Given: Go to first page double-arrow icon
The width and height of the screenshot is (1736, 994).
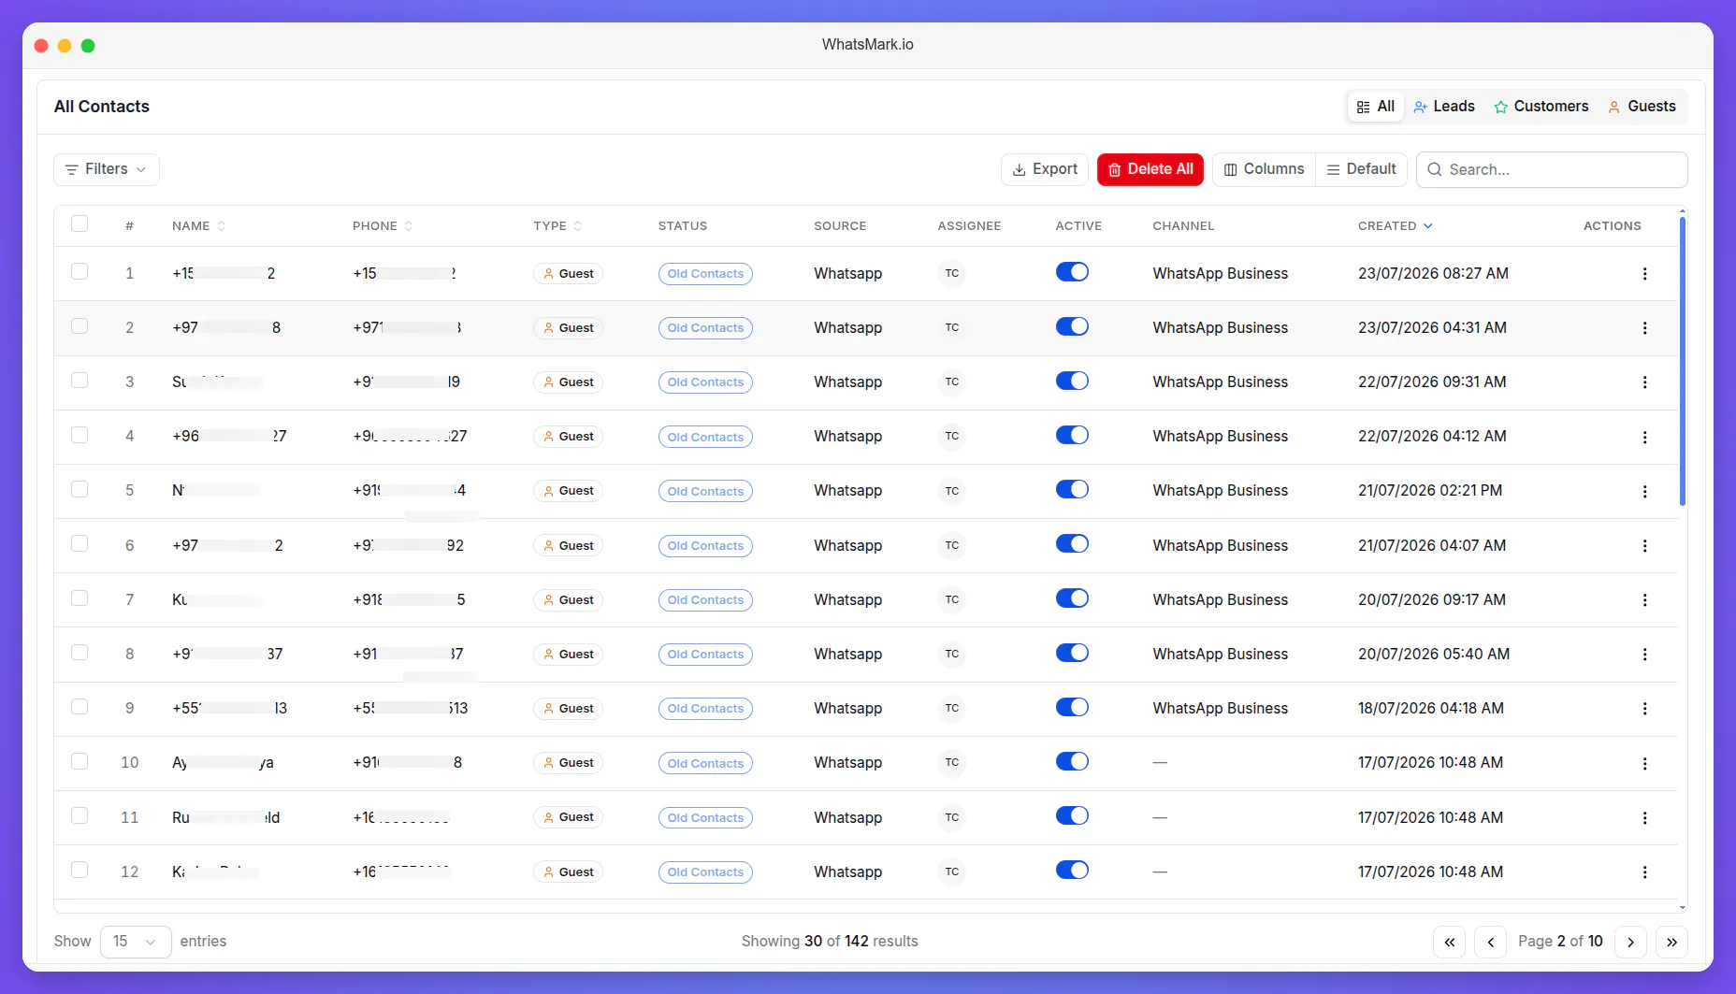Looking at the screenshot, I should point(1449,942).
